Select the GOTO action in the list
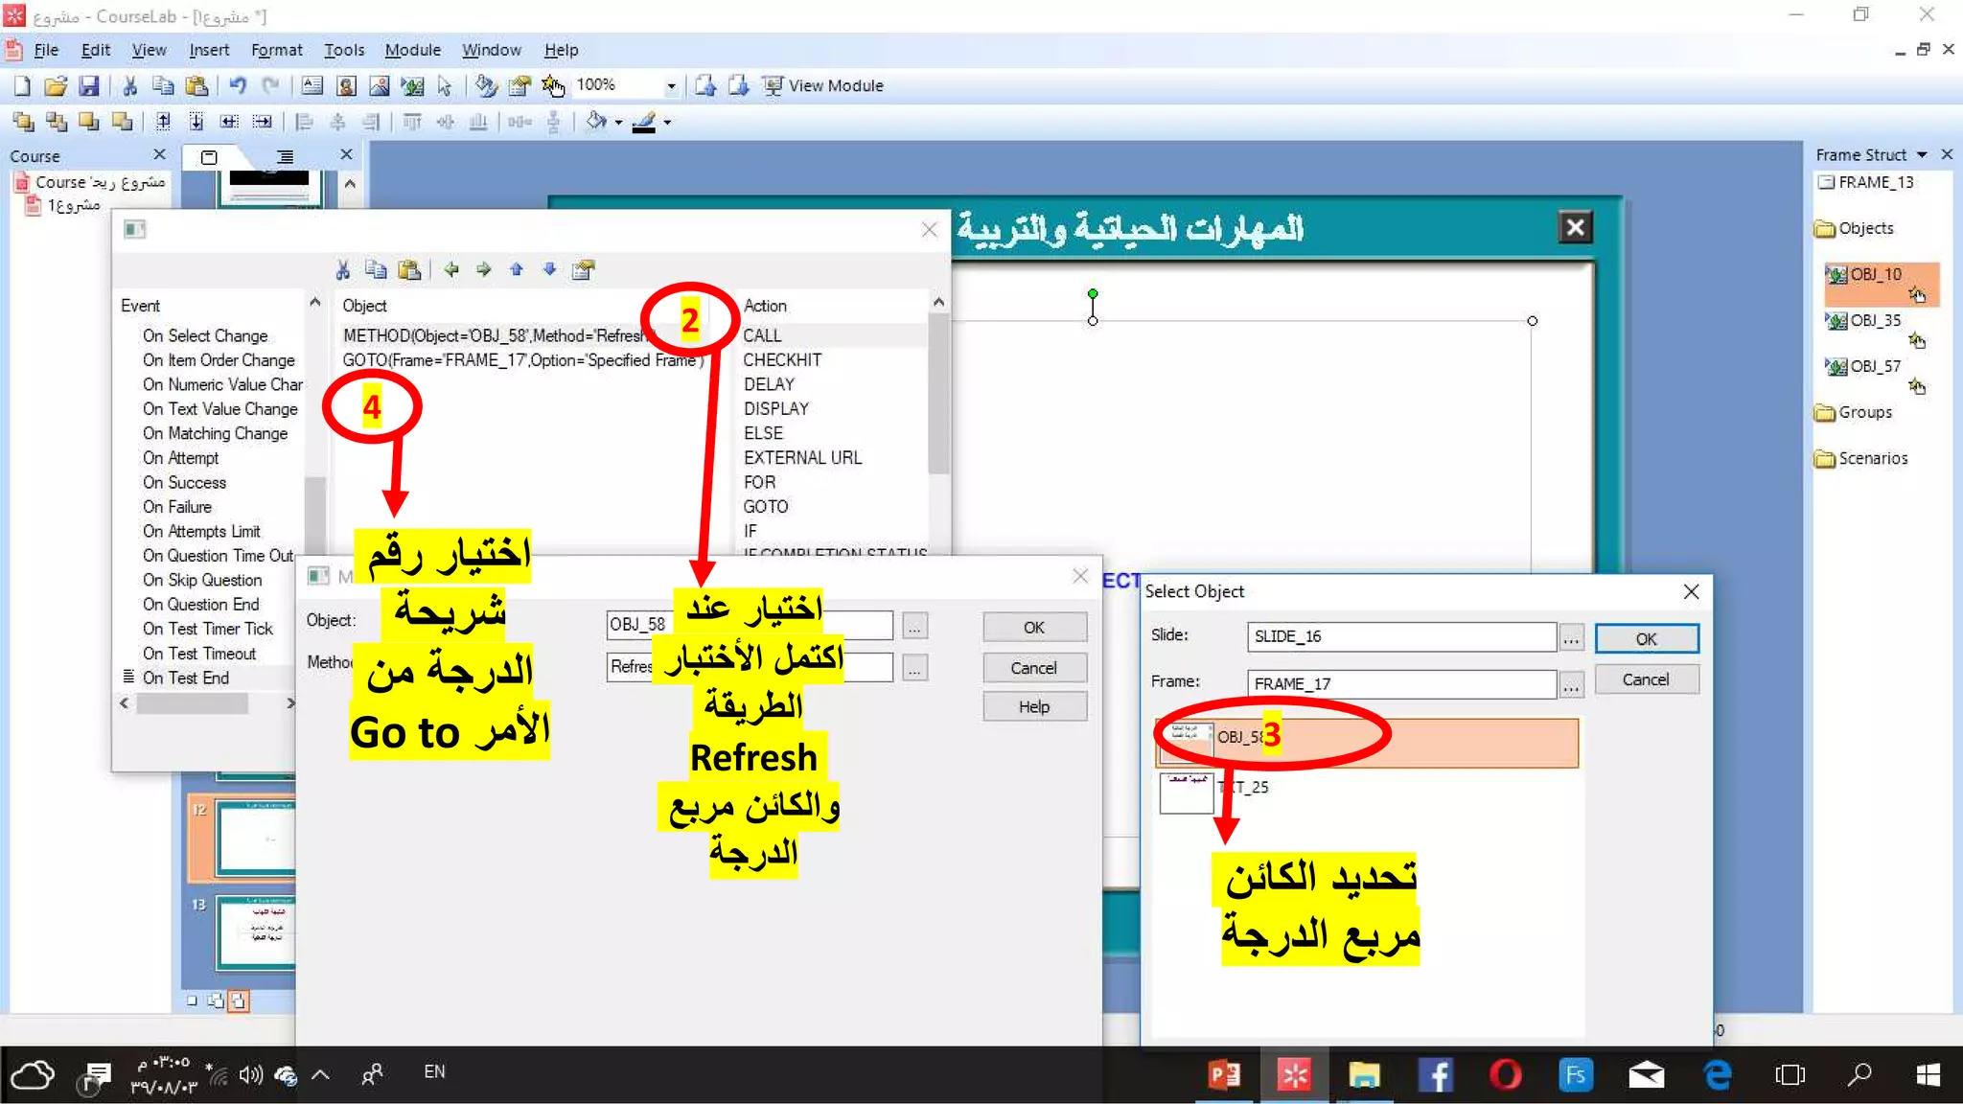 pyautogui.click(x=766, y=507)
